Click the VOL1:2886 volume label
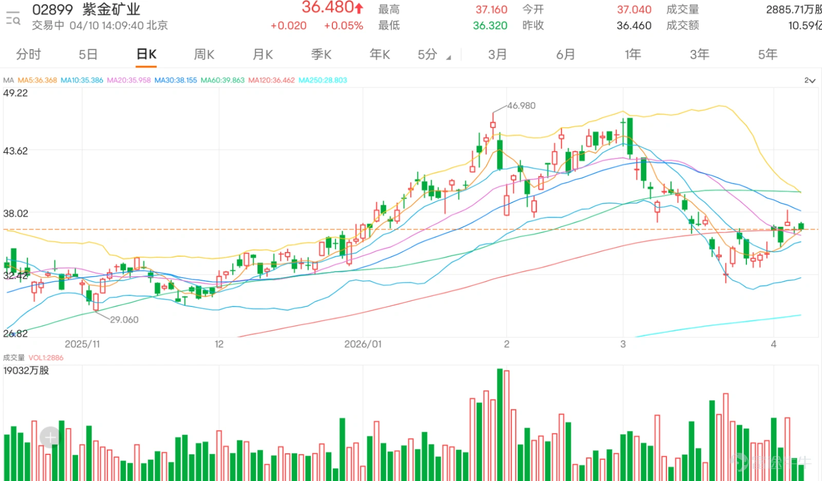822x481 pixels. (46, 358)
